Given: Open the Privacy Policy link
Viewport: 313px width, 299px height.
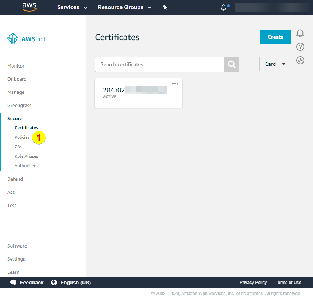Looking at the screenshot, I should (x=253, y=283).
